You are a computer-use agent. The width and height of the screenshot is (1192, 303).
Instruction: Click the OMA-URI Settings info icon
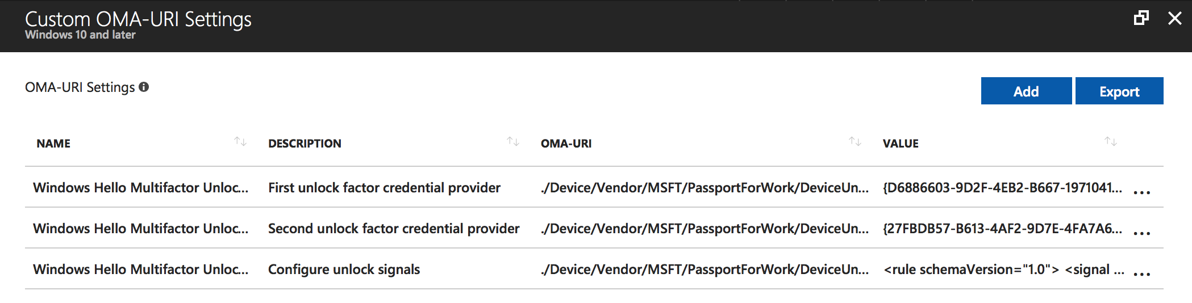(144, 87)
